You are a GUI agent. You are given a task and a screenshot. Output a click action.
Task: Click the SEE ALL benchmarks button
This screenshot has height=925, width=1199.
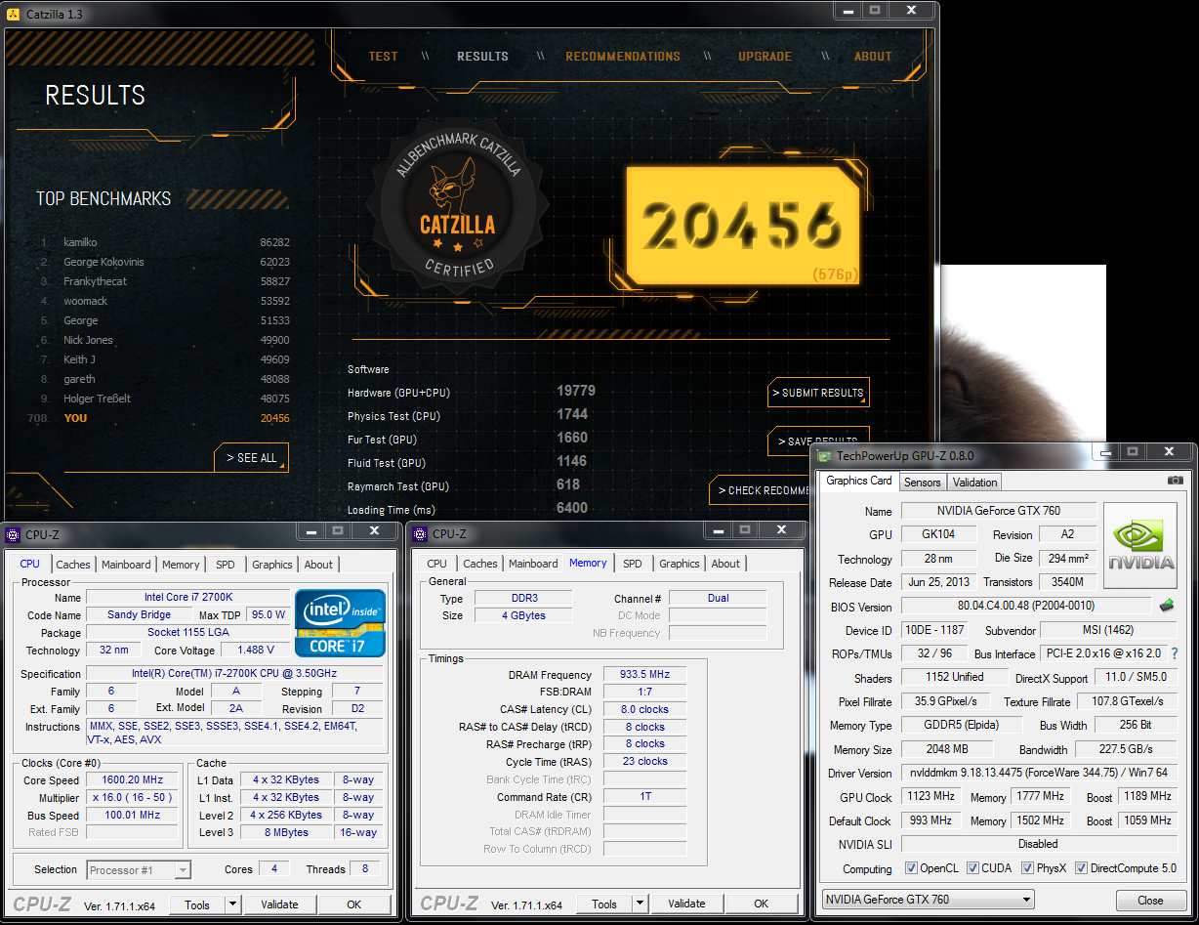point(252,457)
